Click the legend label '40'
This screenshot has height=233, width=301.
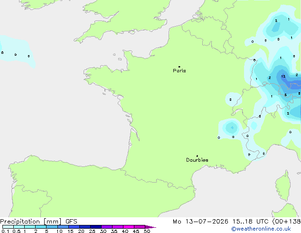click(125, 231)
